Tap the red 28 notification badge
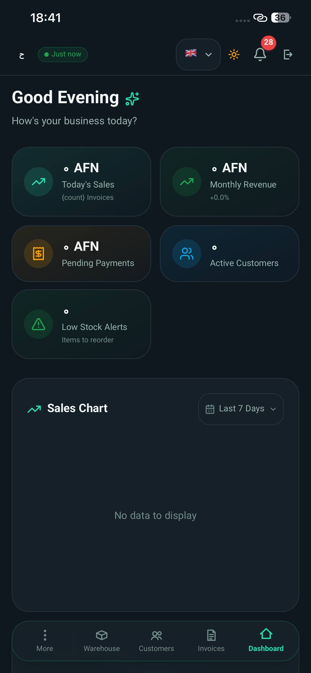The image size is (311, 673). 268,42
